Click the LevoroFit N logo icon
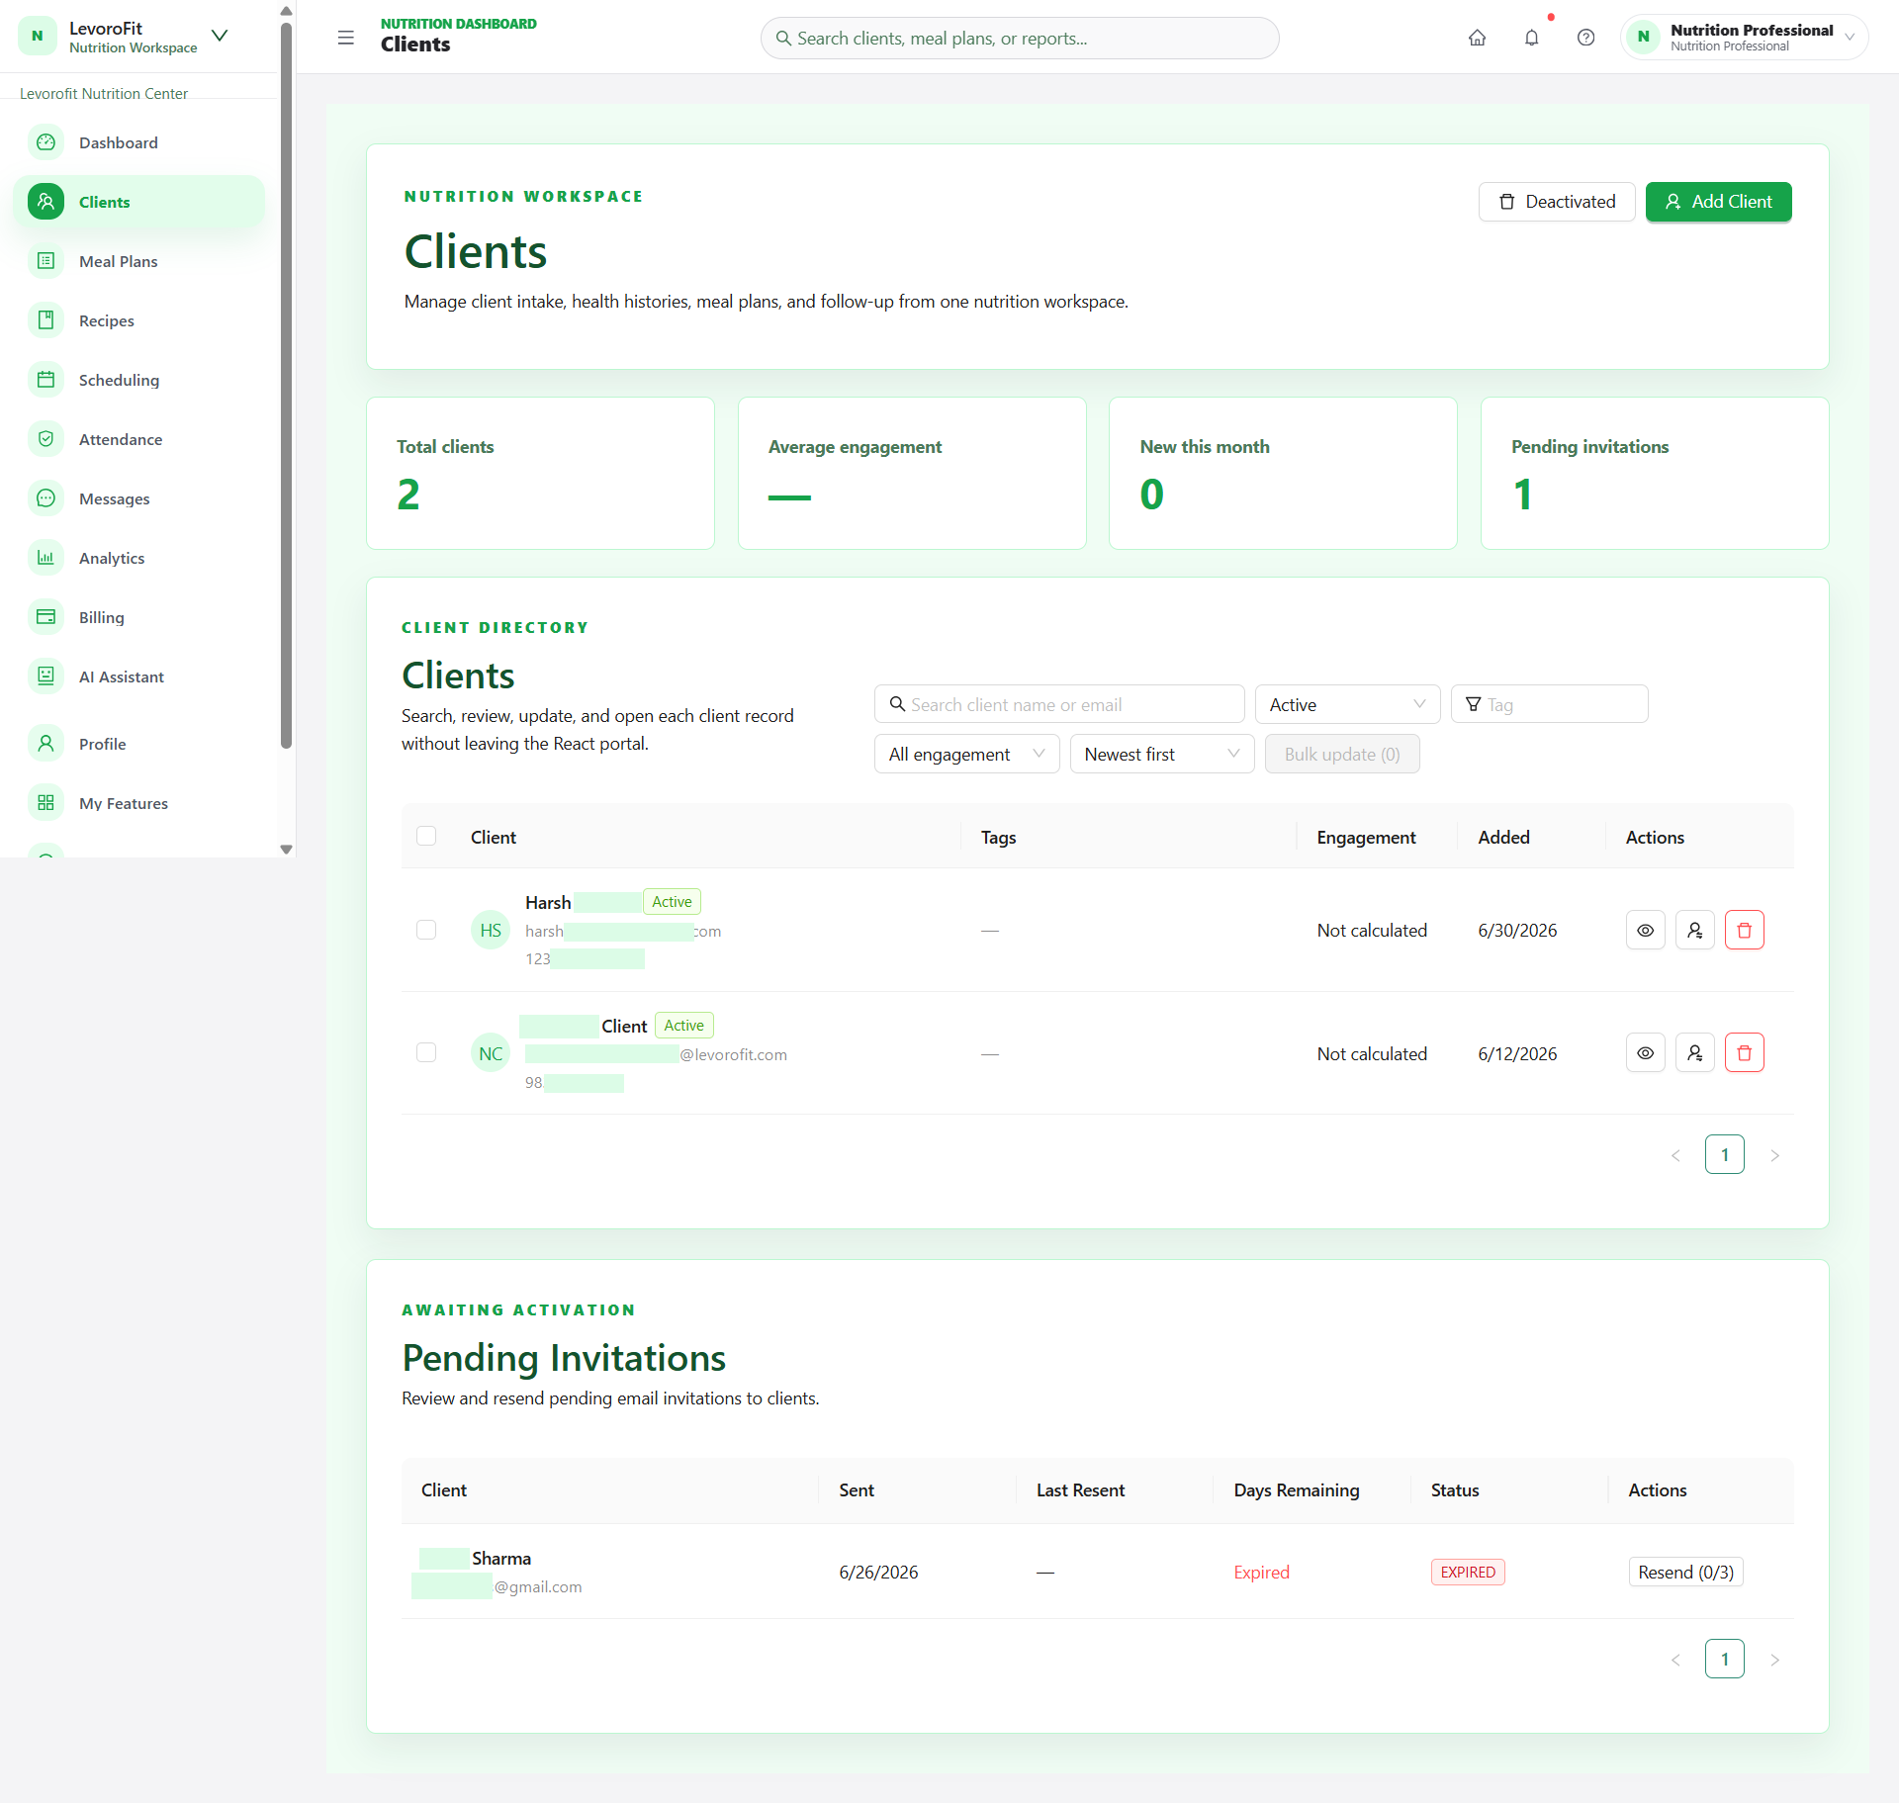Screen dimensions: 1899x1803 [38, 37]
